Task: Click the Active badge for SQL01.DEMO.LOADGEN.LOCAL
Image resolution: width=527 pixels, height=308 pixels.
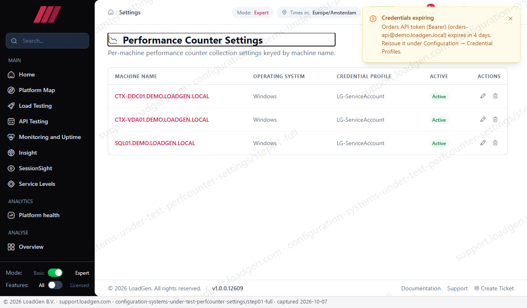Action: 439,143
